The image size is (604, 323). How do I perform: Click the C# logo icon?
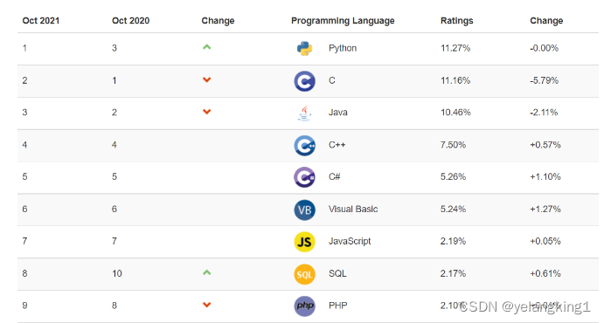[304, 177]
